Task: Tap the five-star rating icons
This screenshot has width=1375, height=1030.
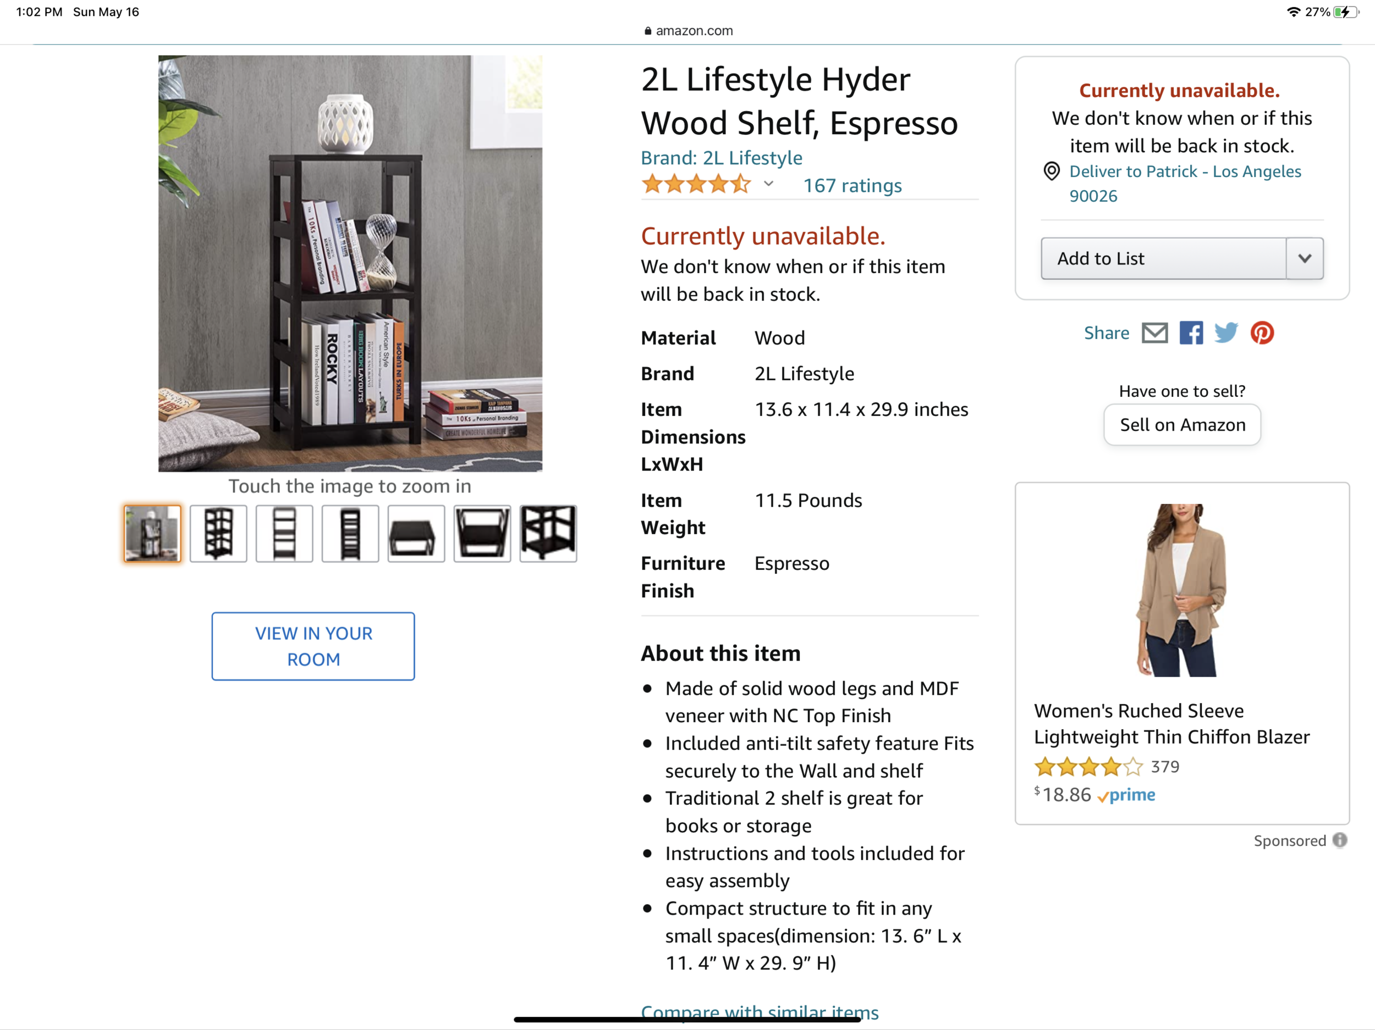Action: pyautogui.click(x=696, y=185)
